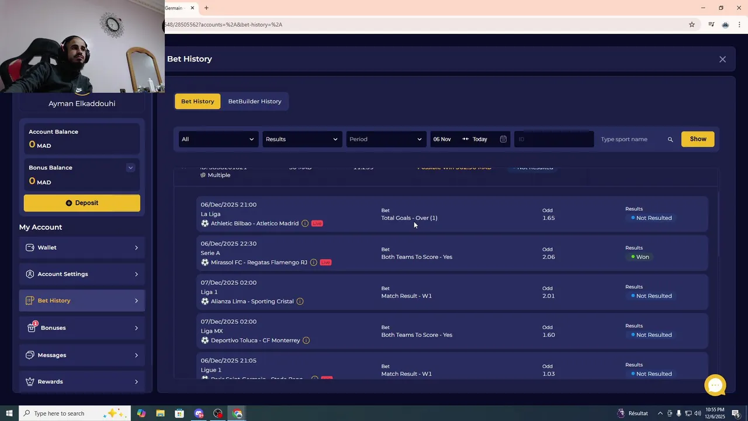Click Live badge on Athletic Bilbao match
This screenshot has width=748, height=421.
point(317,223)
